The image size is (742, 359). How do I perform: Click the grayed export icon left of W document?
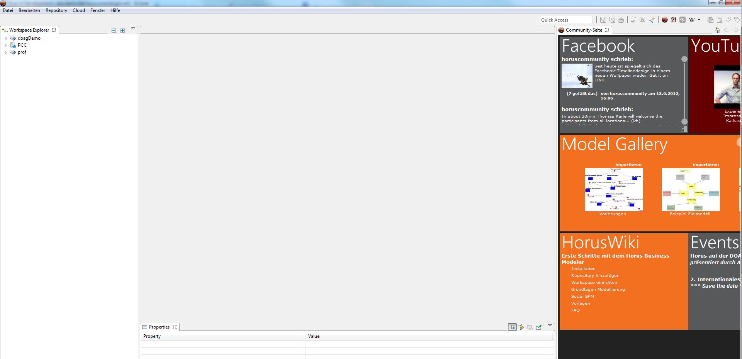[x=633, y=20]
